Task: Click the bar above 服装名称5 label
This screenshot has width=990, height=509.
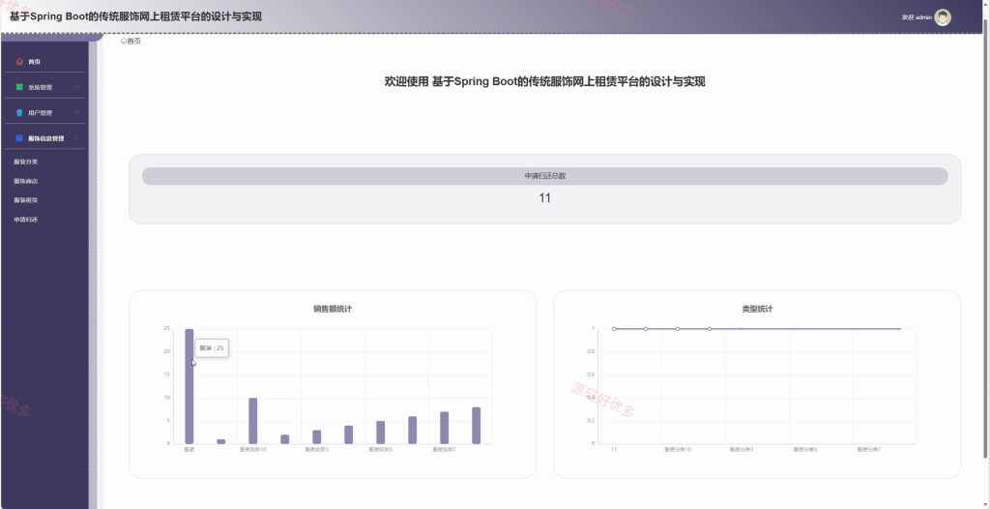Action: 380,433
